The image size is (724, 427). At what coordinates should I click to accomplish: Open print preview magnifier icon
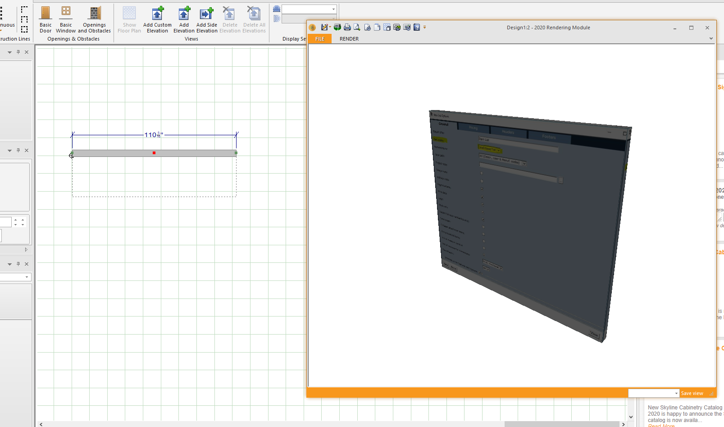357,28
